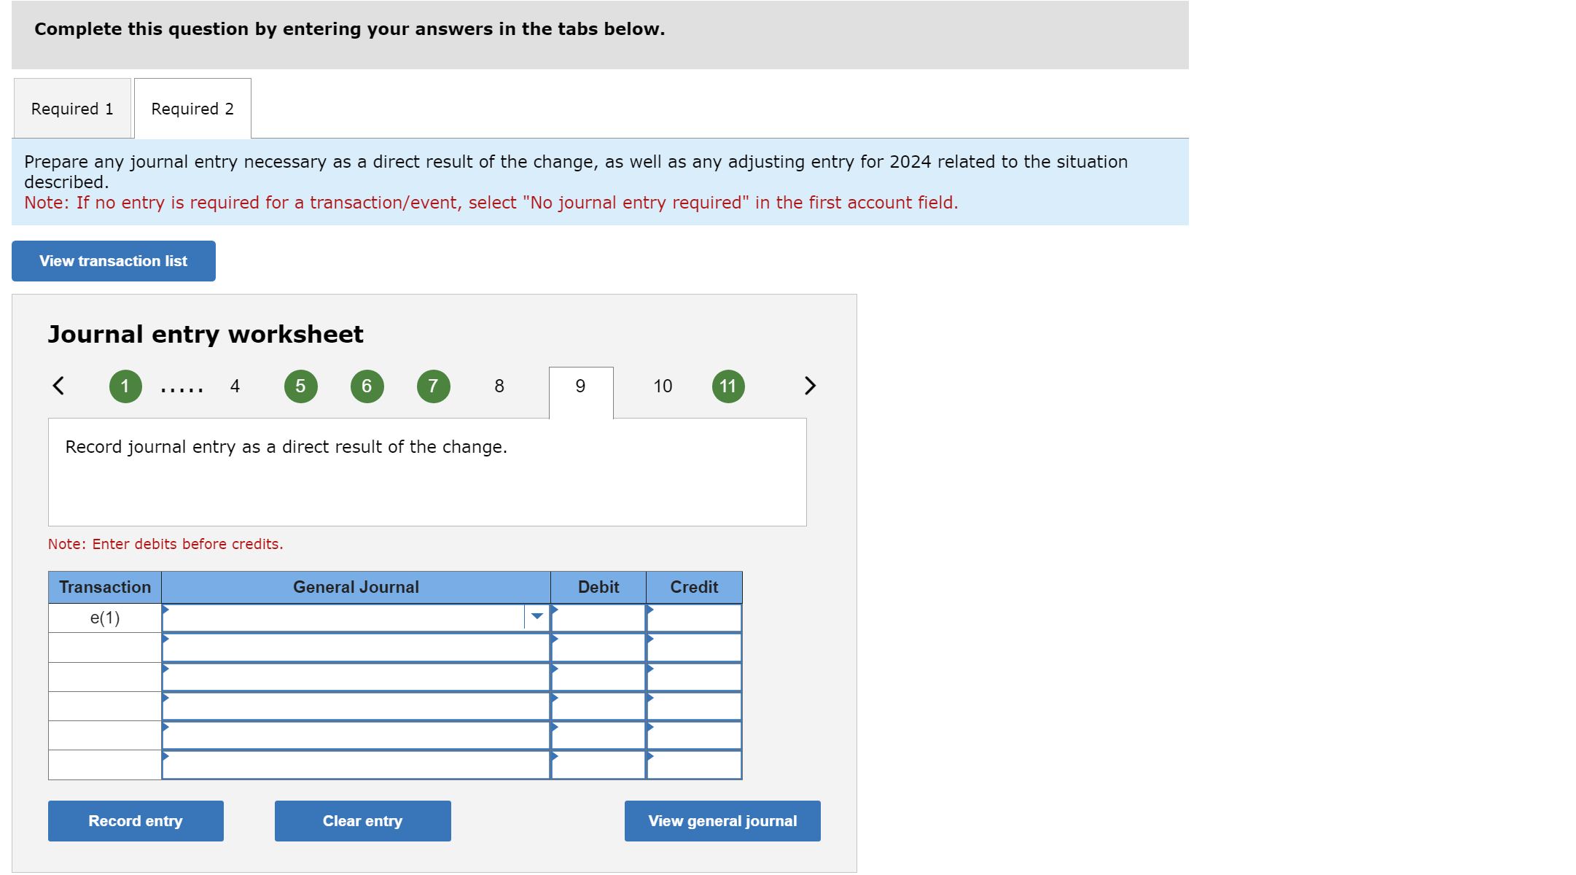Jump to completed entry 5
The width and height of the screenshot is (1576, 875).
pos(300,386)
